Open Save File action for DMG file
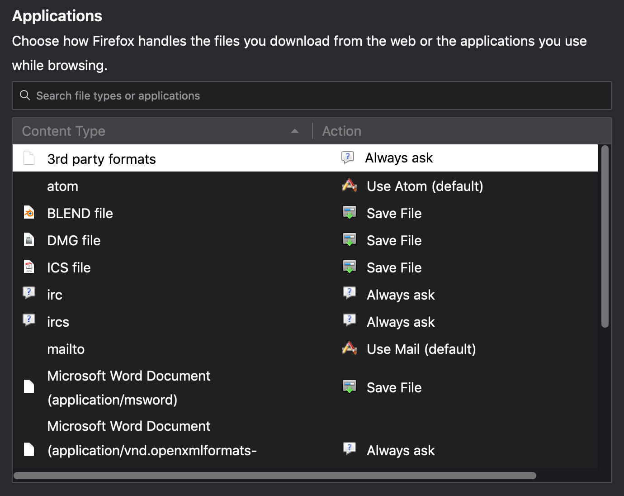 point(394,240)
